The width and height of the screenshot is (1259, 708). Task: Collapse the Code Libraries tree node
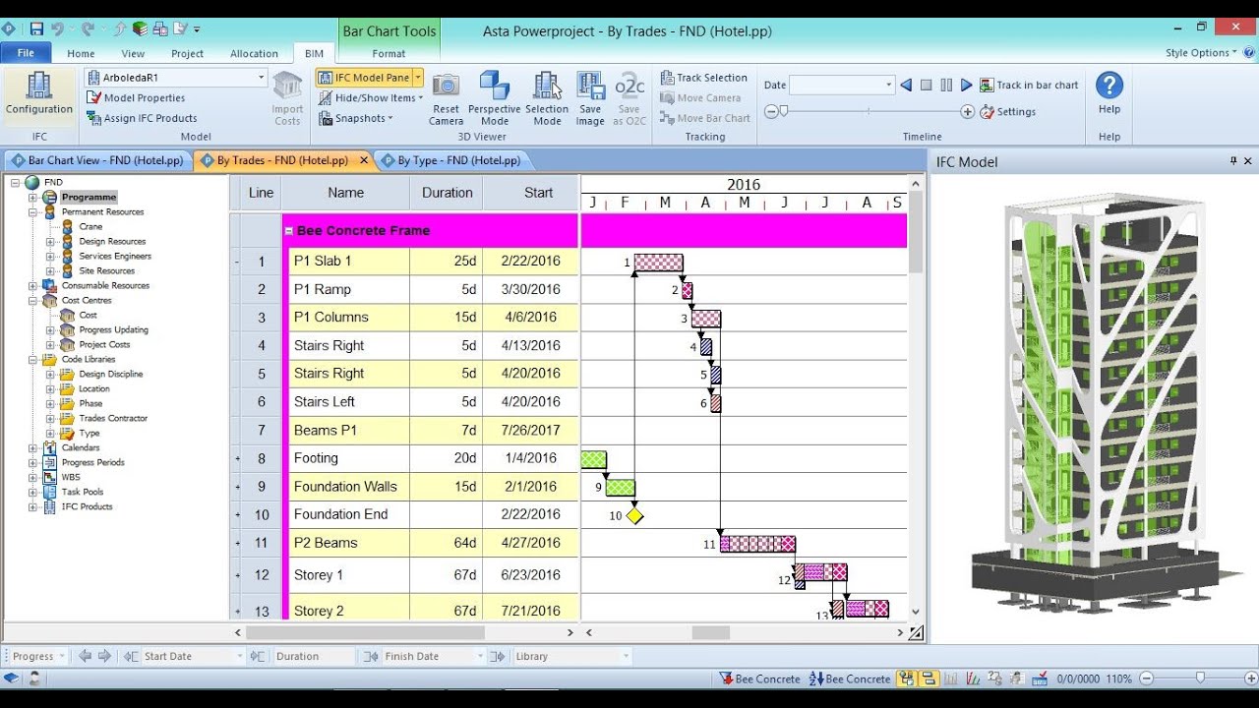pos(32,359)
